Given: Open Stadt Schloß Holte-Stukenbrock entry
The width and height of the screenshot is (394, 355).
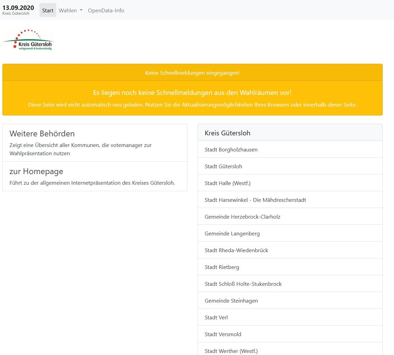Looking at the screenshot, I should [243, 284].
